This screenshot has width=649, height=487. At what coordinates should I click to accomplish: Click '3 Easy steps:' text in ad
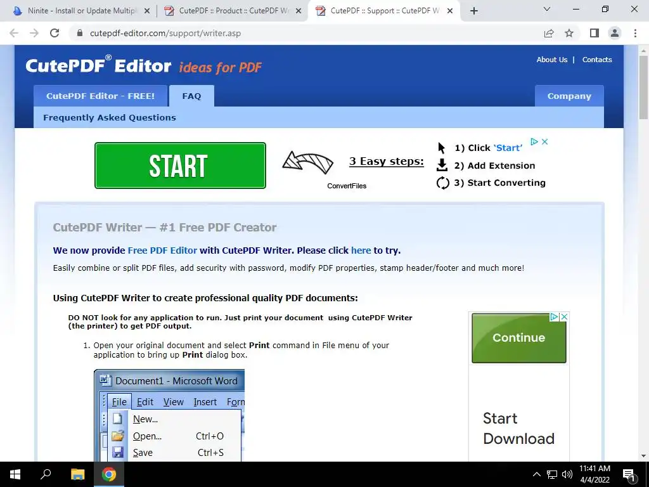(x=387, y=162)
